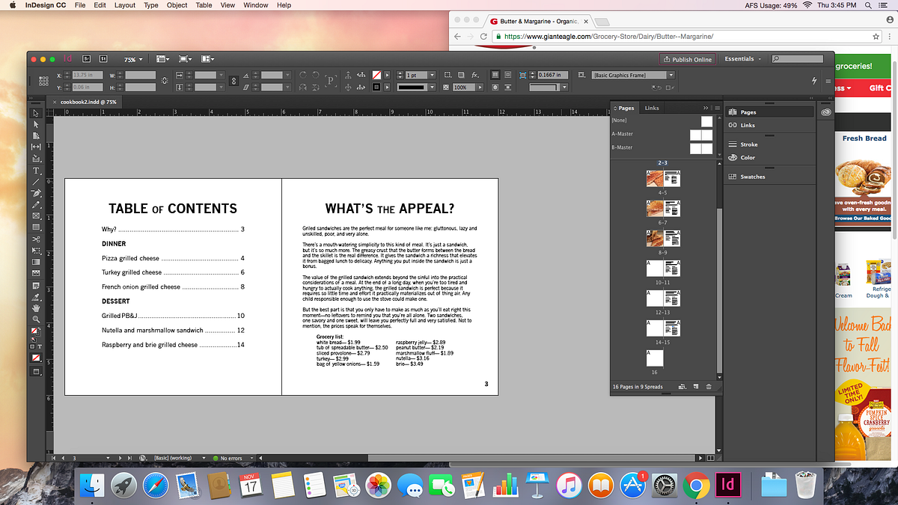Click the Publish Online button
The image size is (898, 505).
pyautogui.click(x=687, y=59)
